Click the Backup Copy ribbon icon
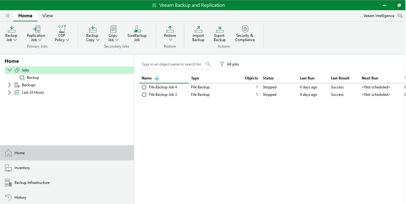Image resolution: width=406 pixels, height=204 pixels. [x=92, y=29]
